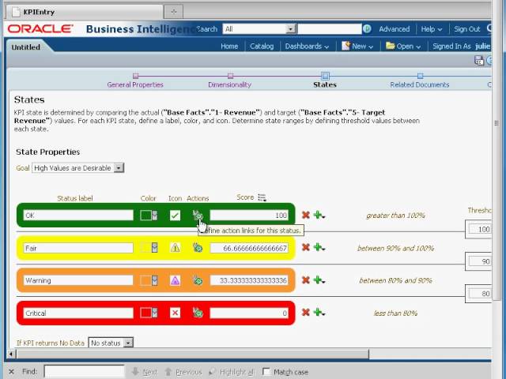The width and height of the screenshot is (506, 379).
Task: Click the action links icon in the Warning row
Action: click(198, 280)
